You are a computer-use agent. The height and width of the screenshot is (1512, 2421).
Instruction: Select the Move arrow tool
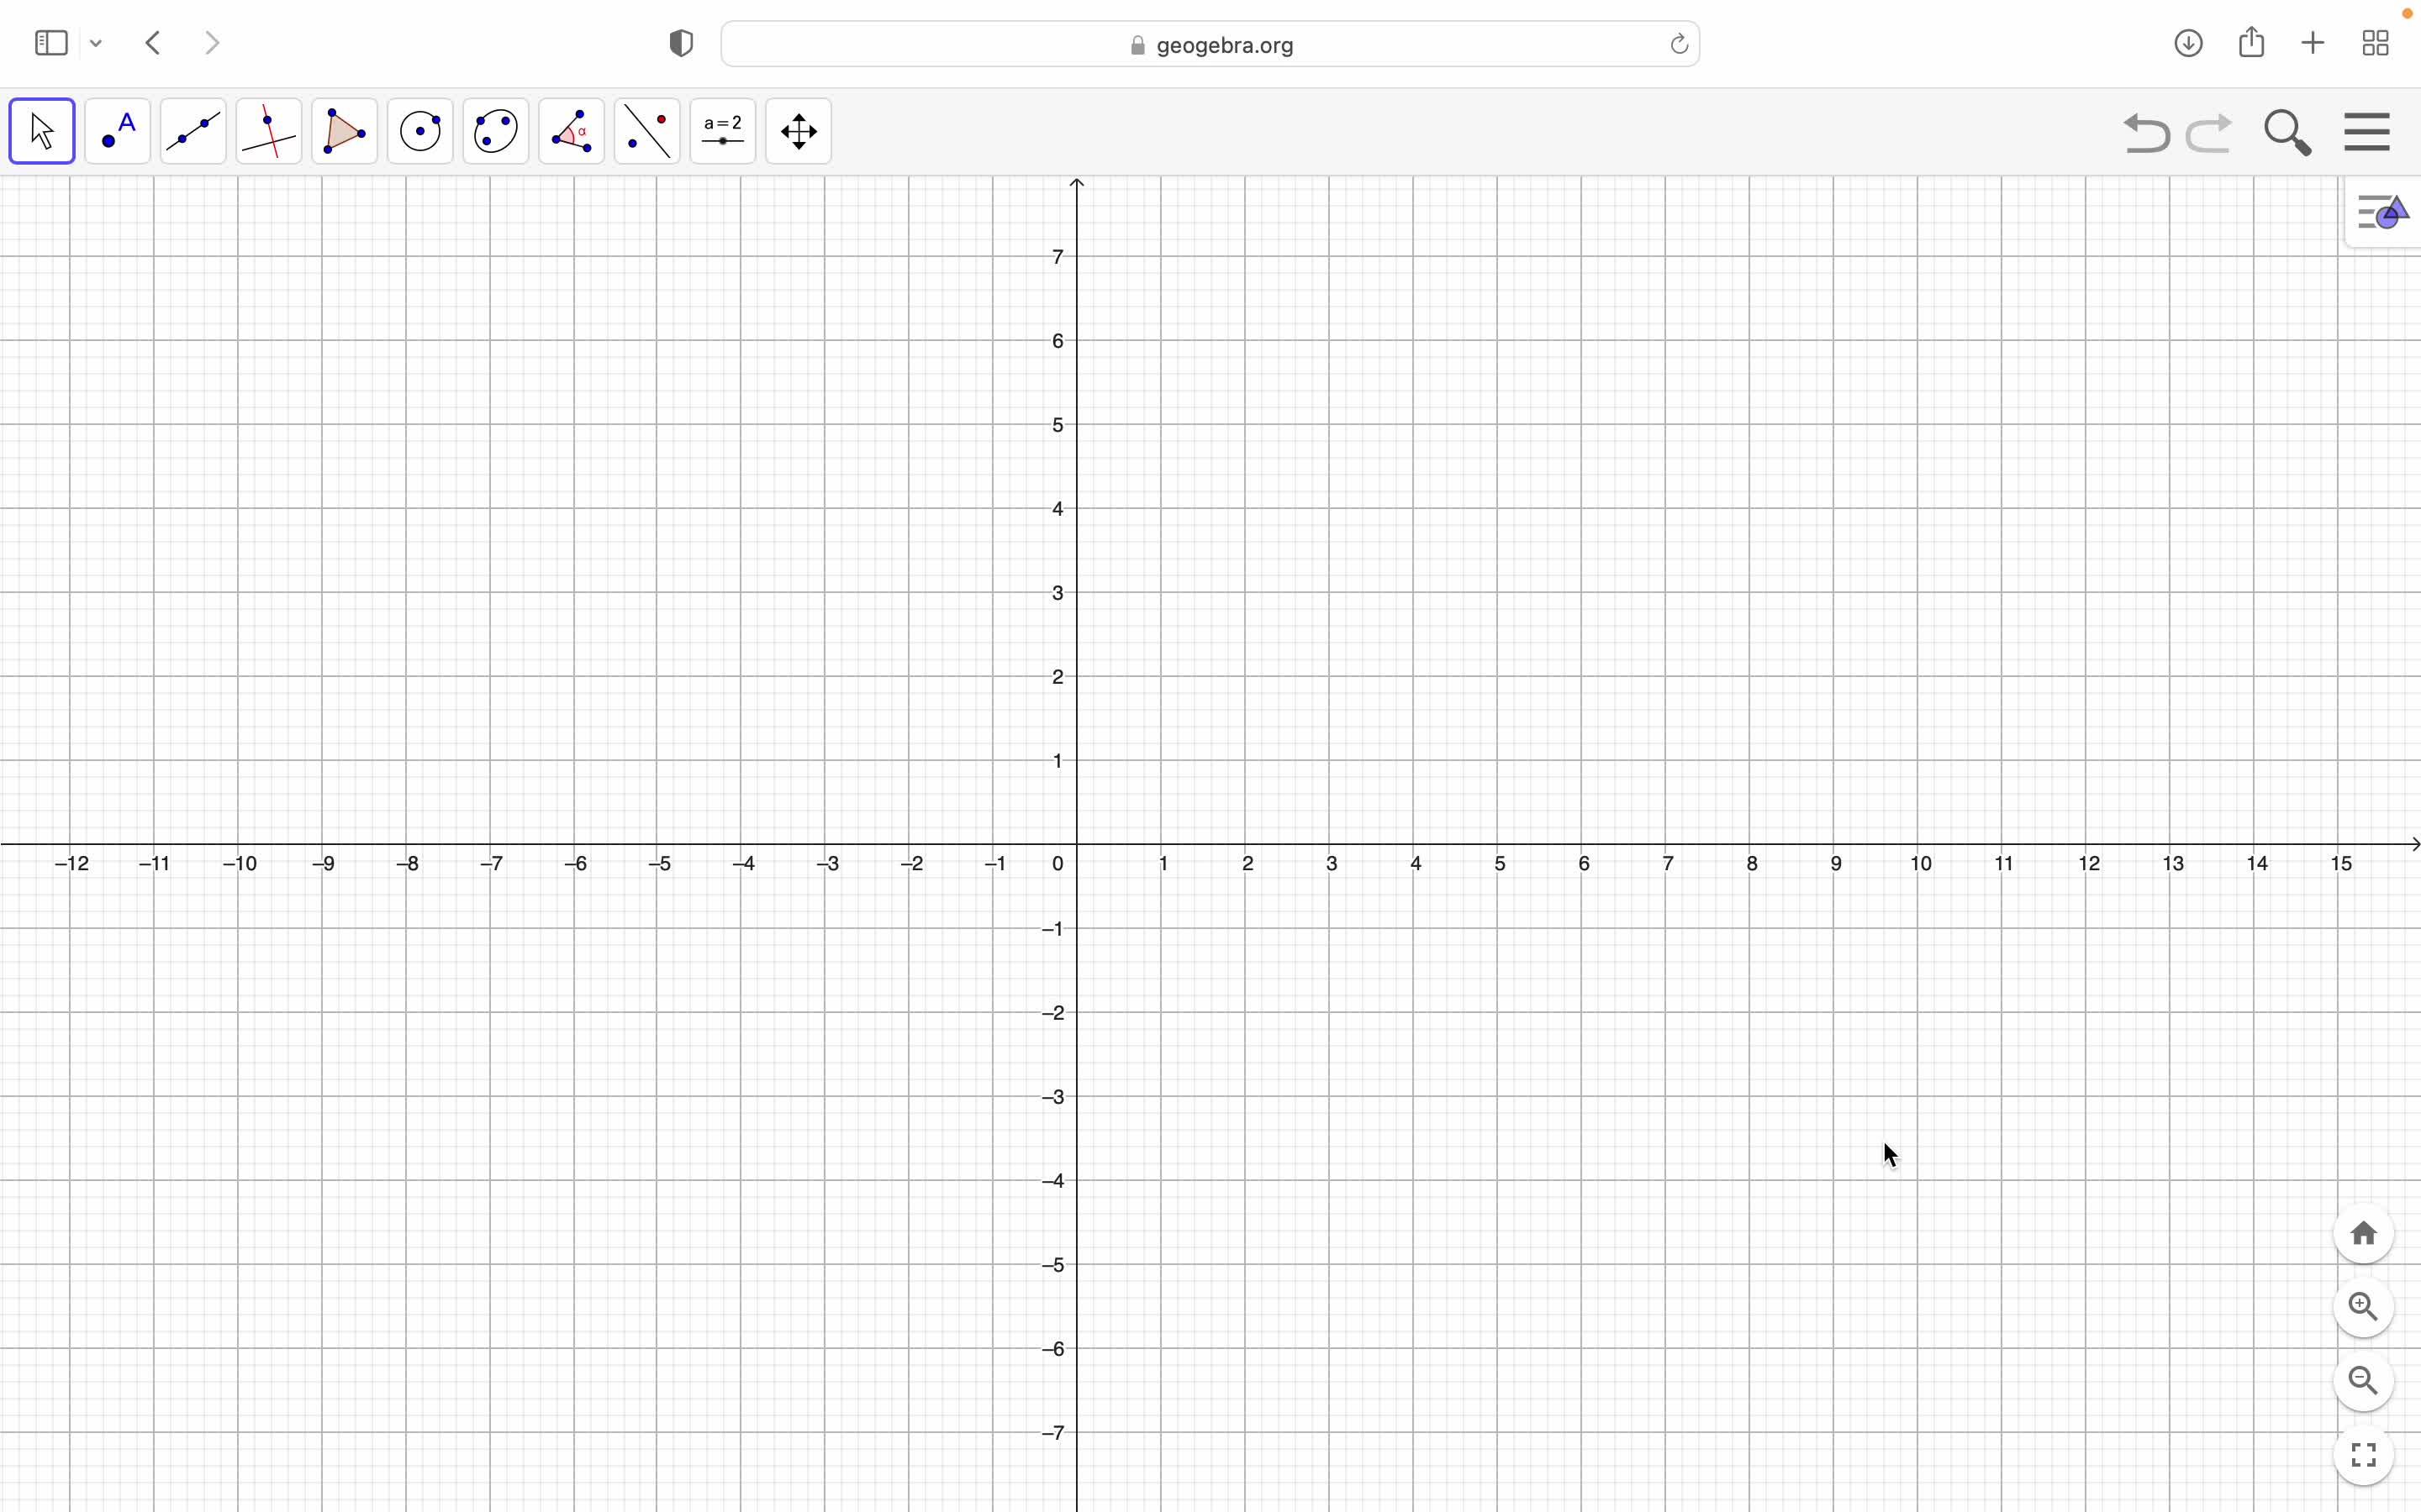point(42,131)
